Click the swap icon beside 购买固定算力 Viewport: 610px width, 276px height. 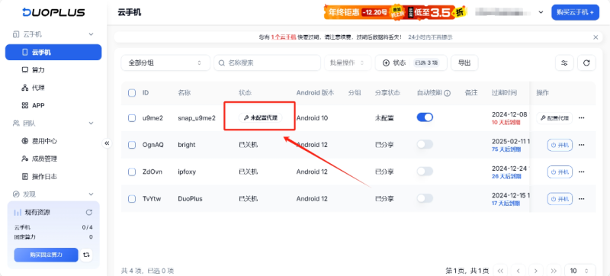pos(87,255)
